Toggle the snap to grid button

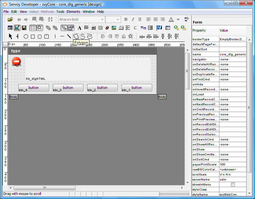point(39,28)
